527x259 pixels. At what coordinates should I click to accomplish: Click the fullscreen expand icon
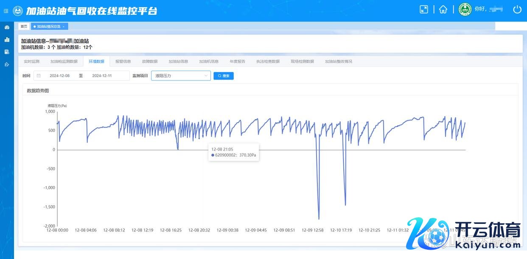(424, 9)
